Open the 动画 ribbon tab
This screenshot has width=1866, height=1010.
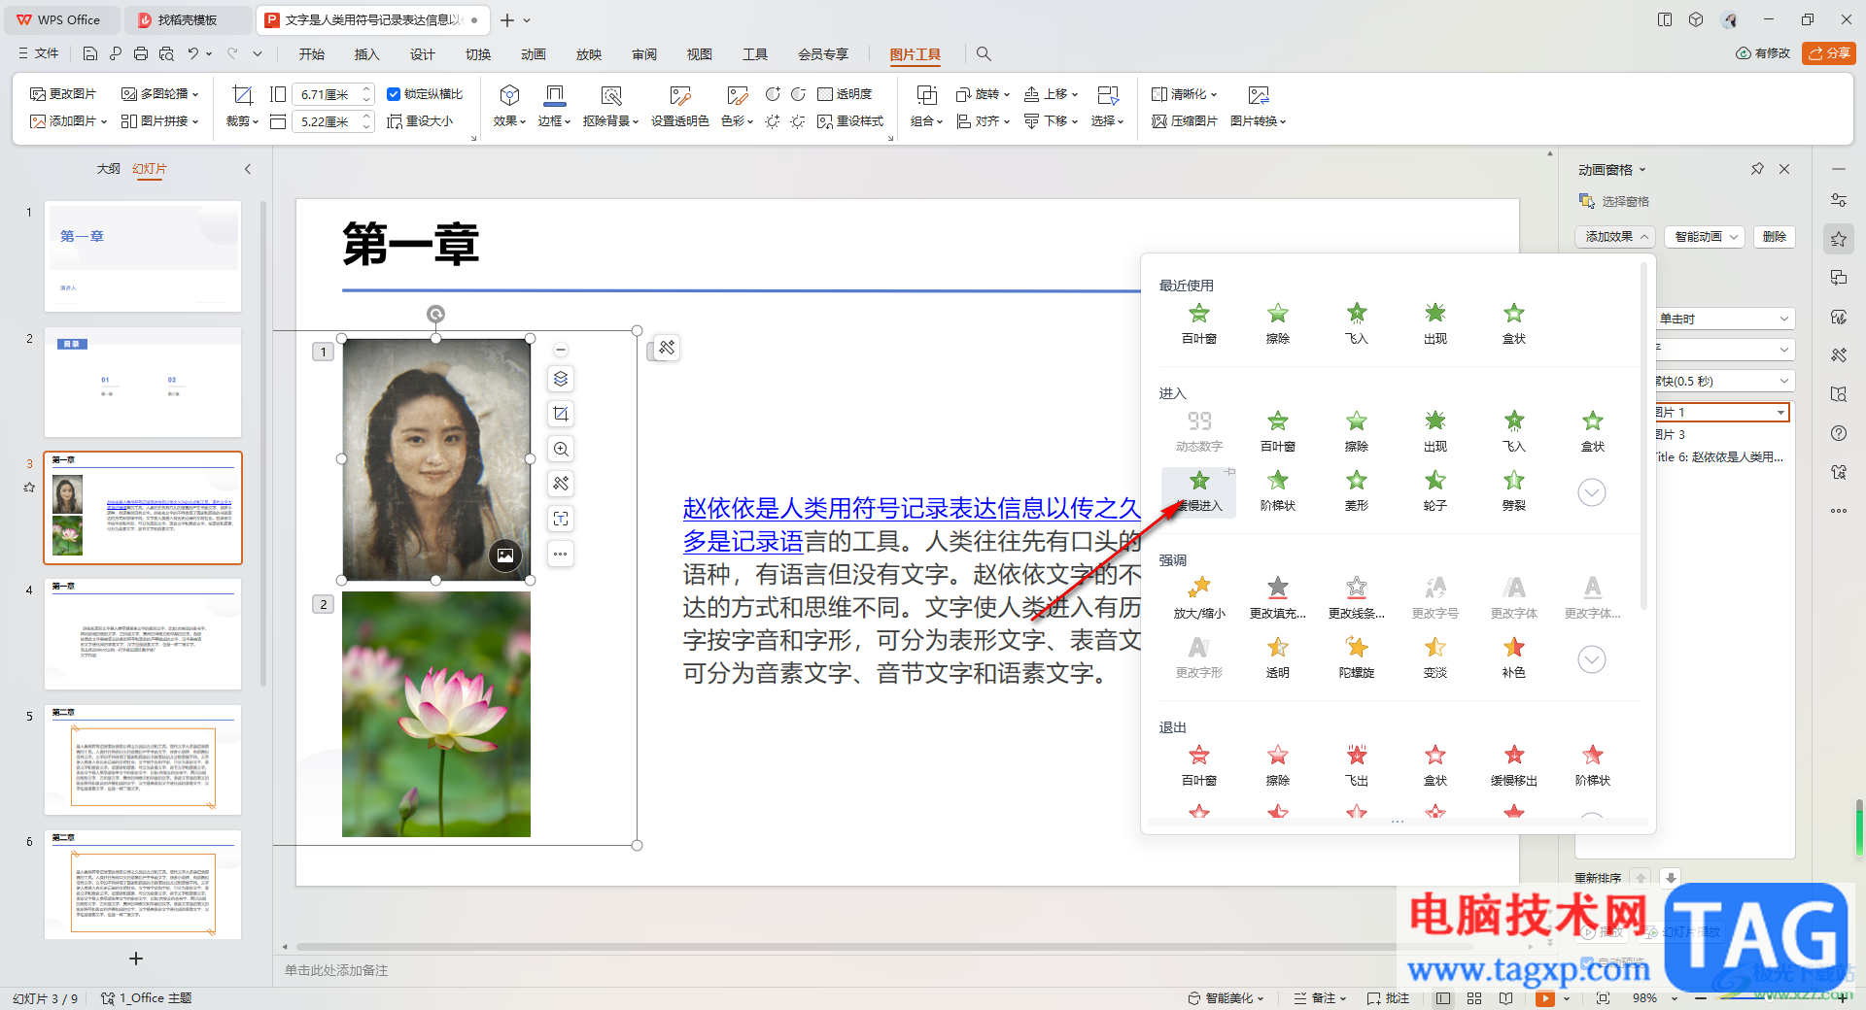(x=534, y=54)
